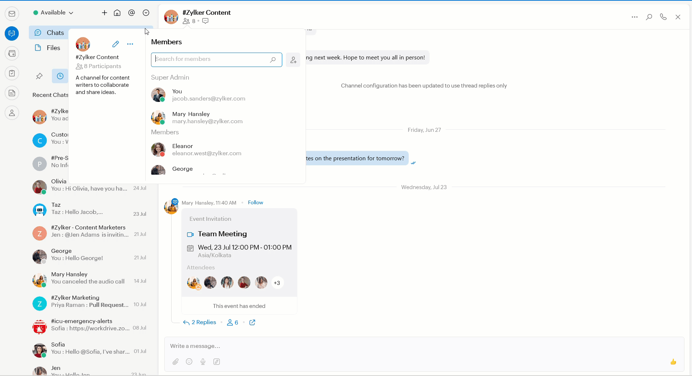Open the Chat module icon in left rail
Viewport: 692px width, 376px height.
tap(12, 33)
